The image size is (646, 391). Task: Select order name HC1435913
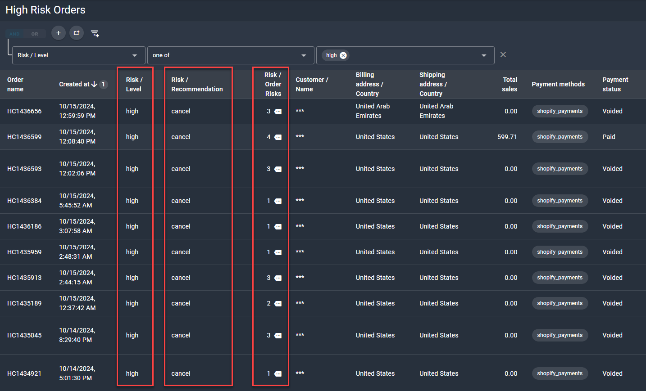tap(24, 278)
